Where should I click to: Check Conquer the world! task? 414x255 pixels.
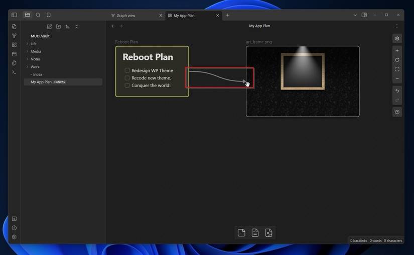click(127, 85)
